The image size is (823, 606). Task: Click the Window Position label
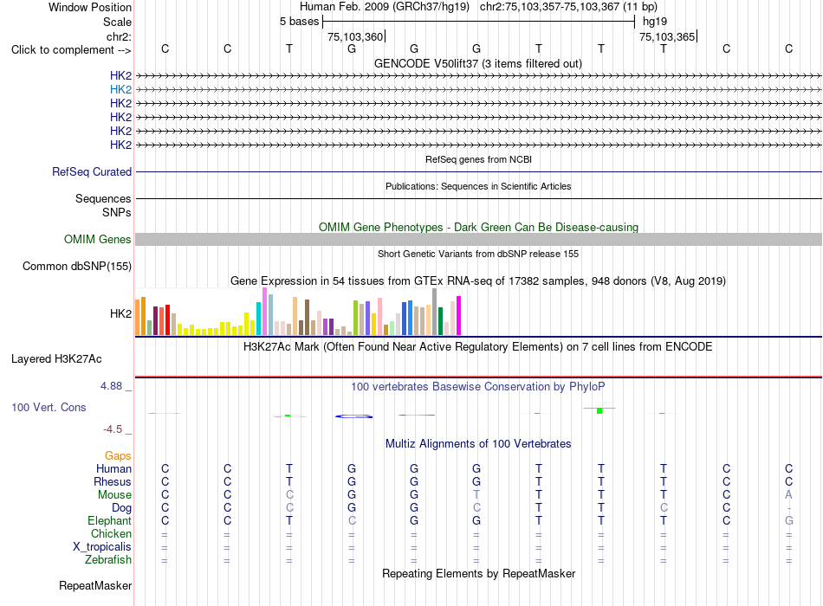tap(90, 7)
